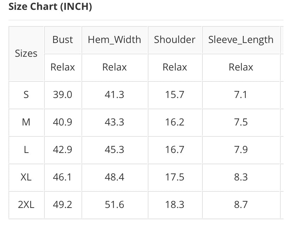Click the 49.2 bust value cell
The image size is (292, 227).
tap(63, 204)
